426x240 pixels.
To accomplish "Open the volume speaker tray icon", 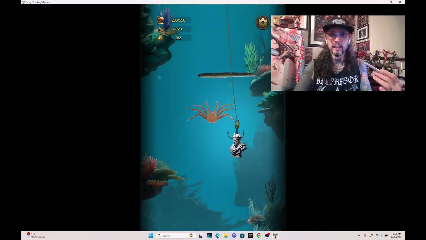I will click(x=381, y=236).
